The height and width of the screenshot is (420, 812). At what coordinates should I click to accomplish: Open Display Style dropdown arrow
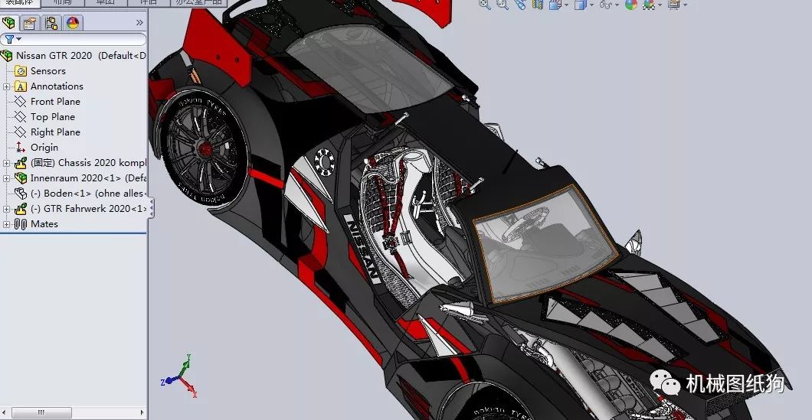[x=592, y=5]
